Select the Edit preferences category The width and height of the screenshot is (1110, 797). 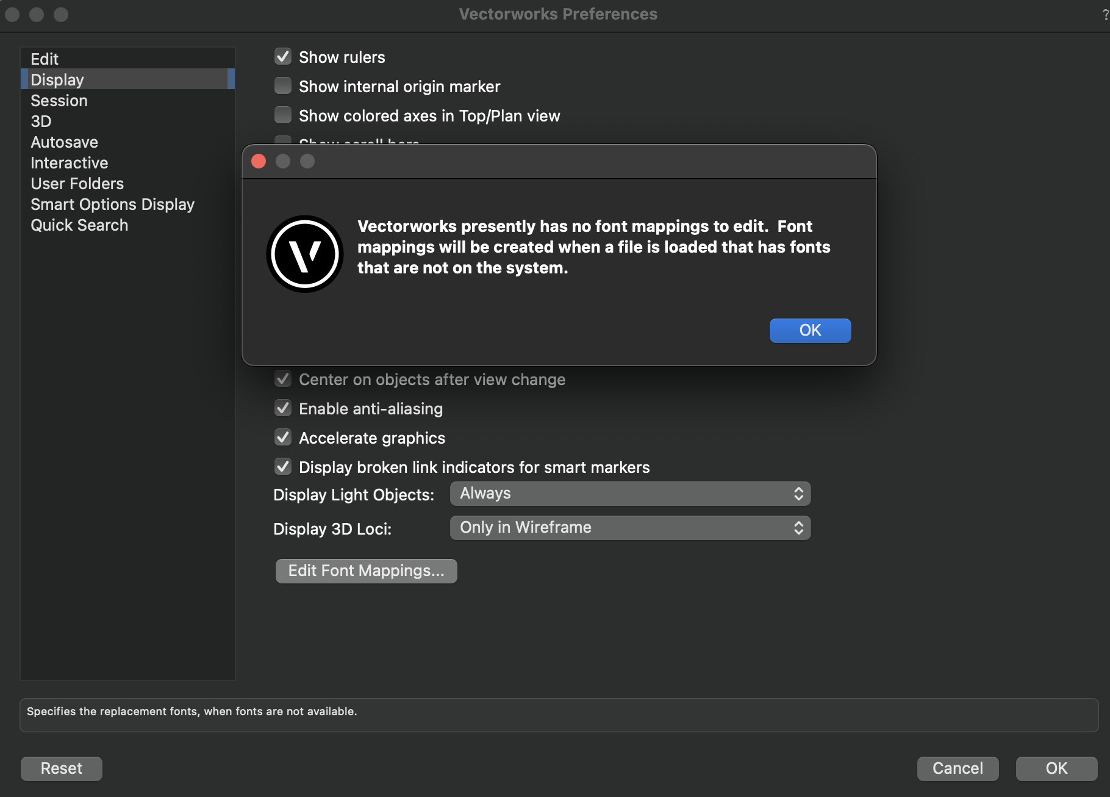[45, 59]
